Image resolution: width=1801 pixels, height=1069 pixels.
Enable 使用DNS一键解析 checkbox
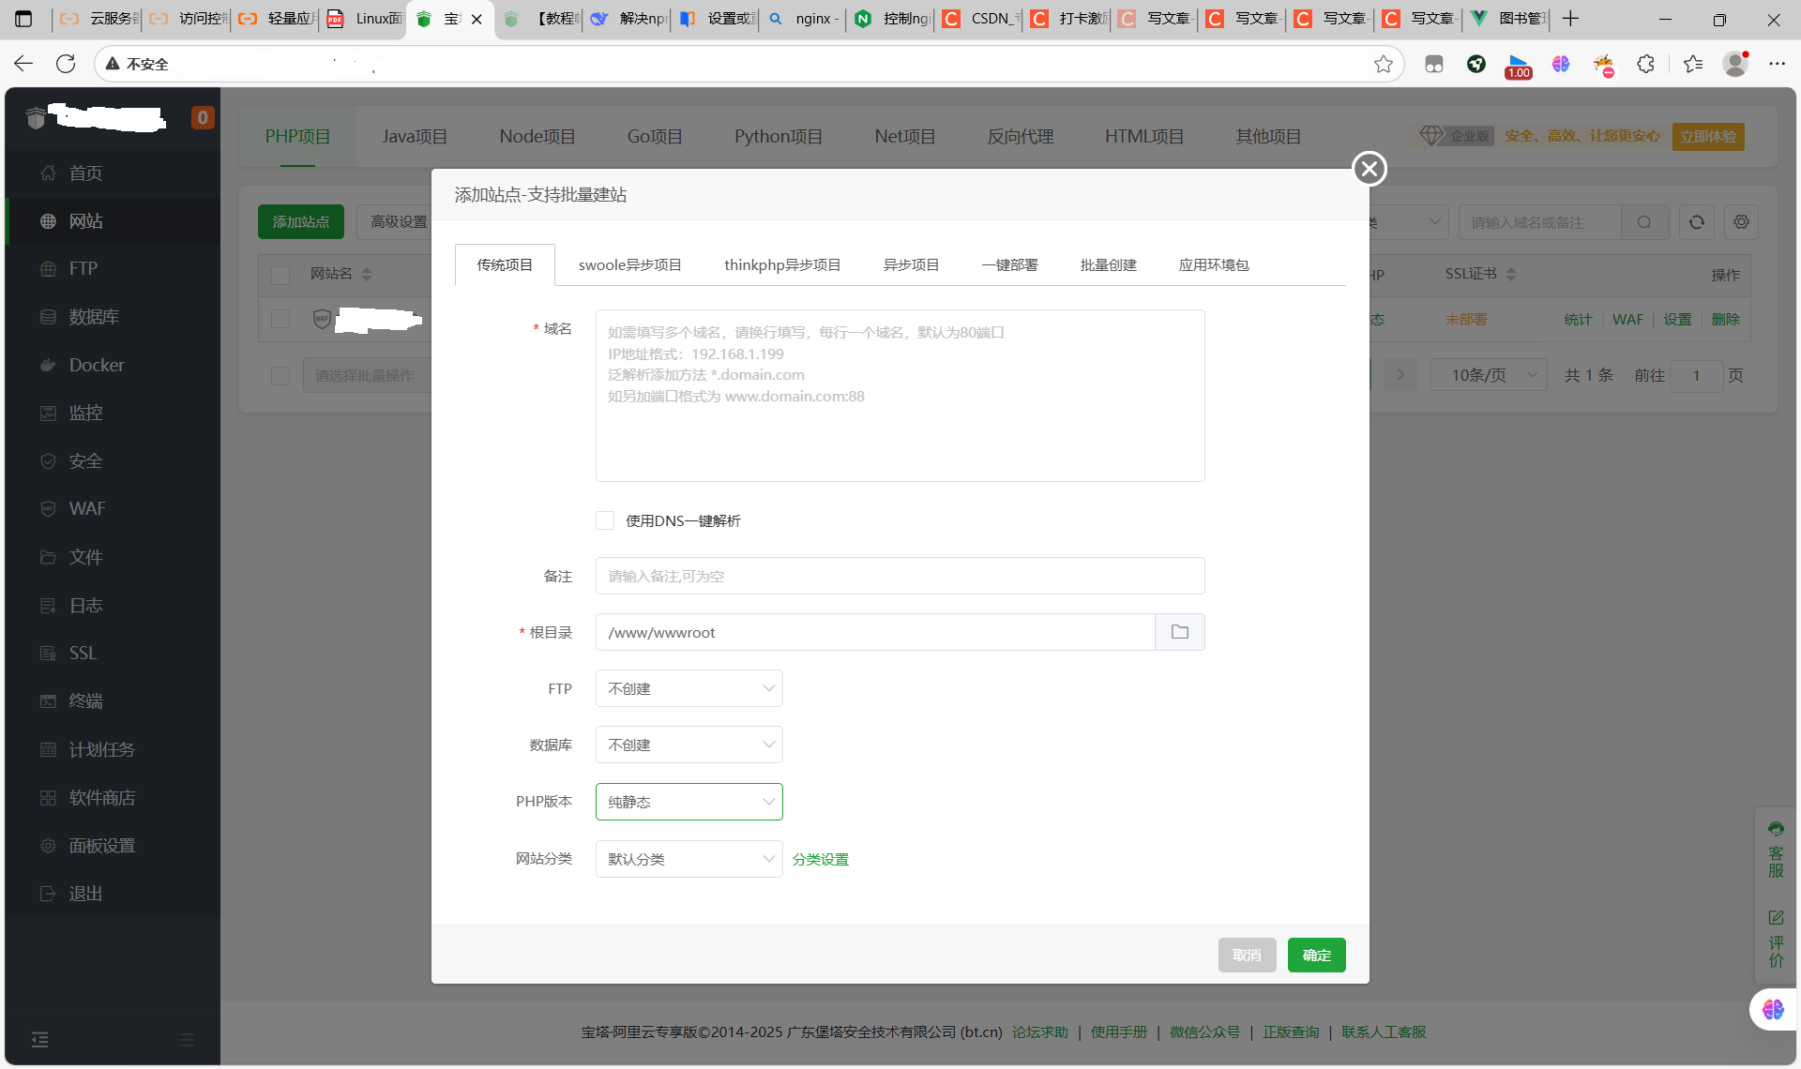click(x=605, y=520)
